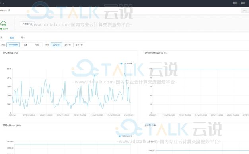Click the total memory (MB) chart title

[150, 126]
